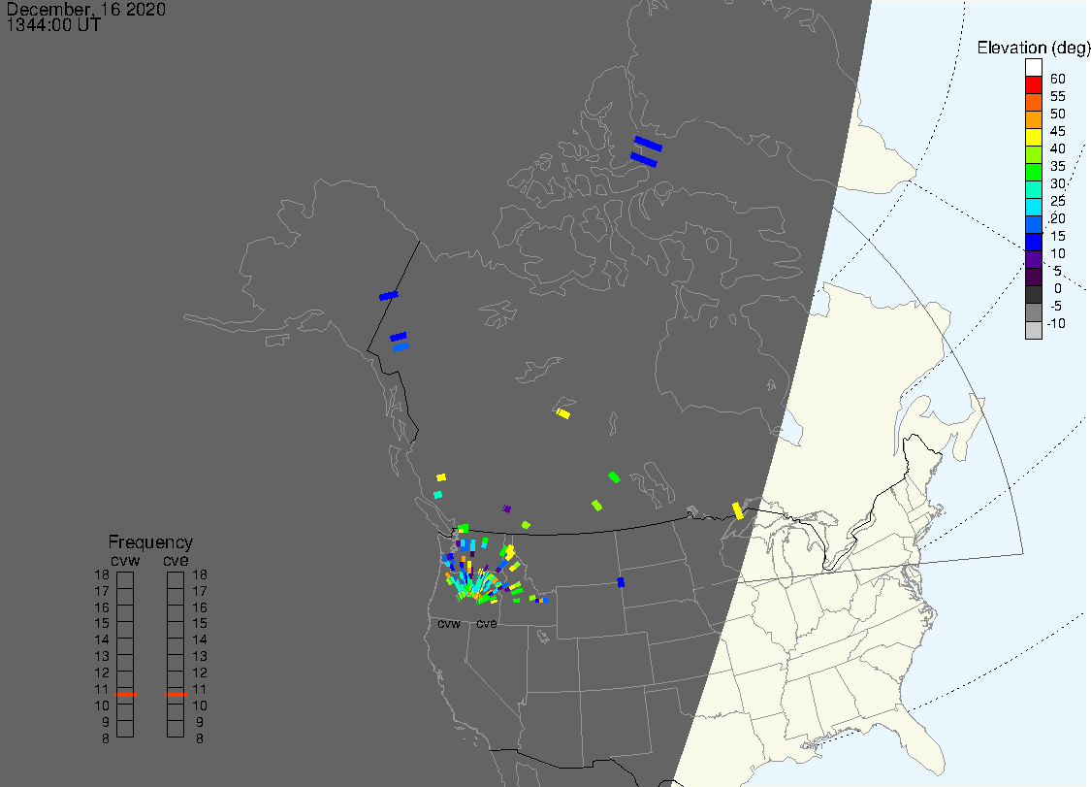Click the blue echo on the Alaska–Canada border line
Viewport: 1091px width, 787px height.
[x=388, y=296]
